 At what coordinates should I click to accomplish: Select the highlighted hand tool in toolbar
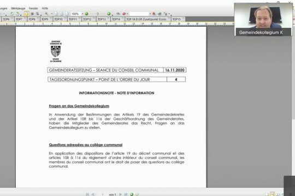coord(27,14)
